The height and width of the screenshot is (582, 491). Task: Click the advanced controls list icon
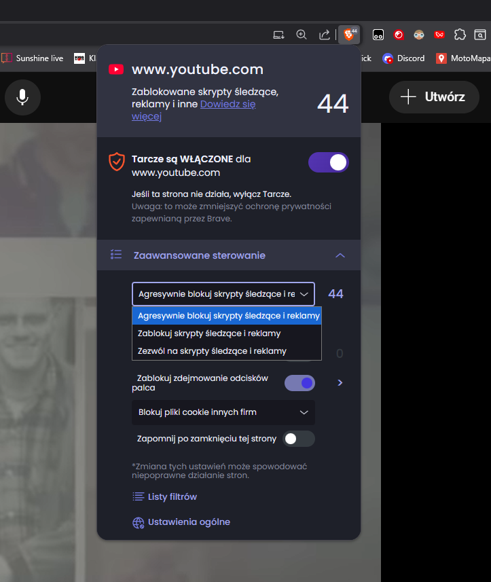pyautogui.click(x=116, y=255)
